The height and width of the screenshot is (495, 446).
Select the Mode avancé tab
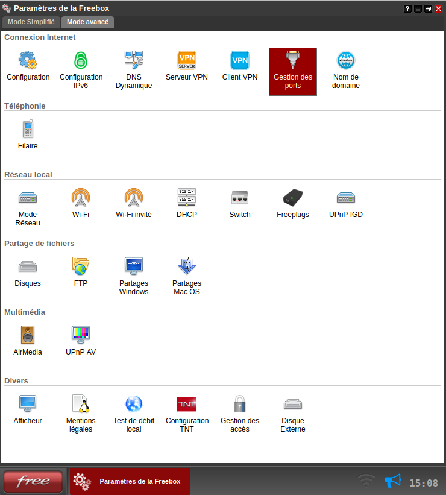point(88,22)
